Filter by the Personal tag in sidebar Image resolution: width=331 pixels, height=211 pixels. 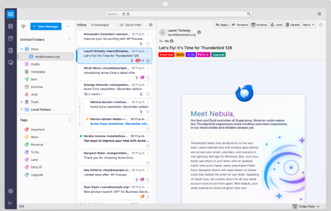click(x=37, y=144)
